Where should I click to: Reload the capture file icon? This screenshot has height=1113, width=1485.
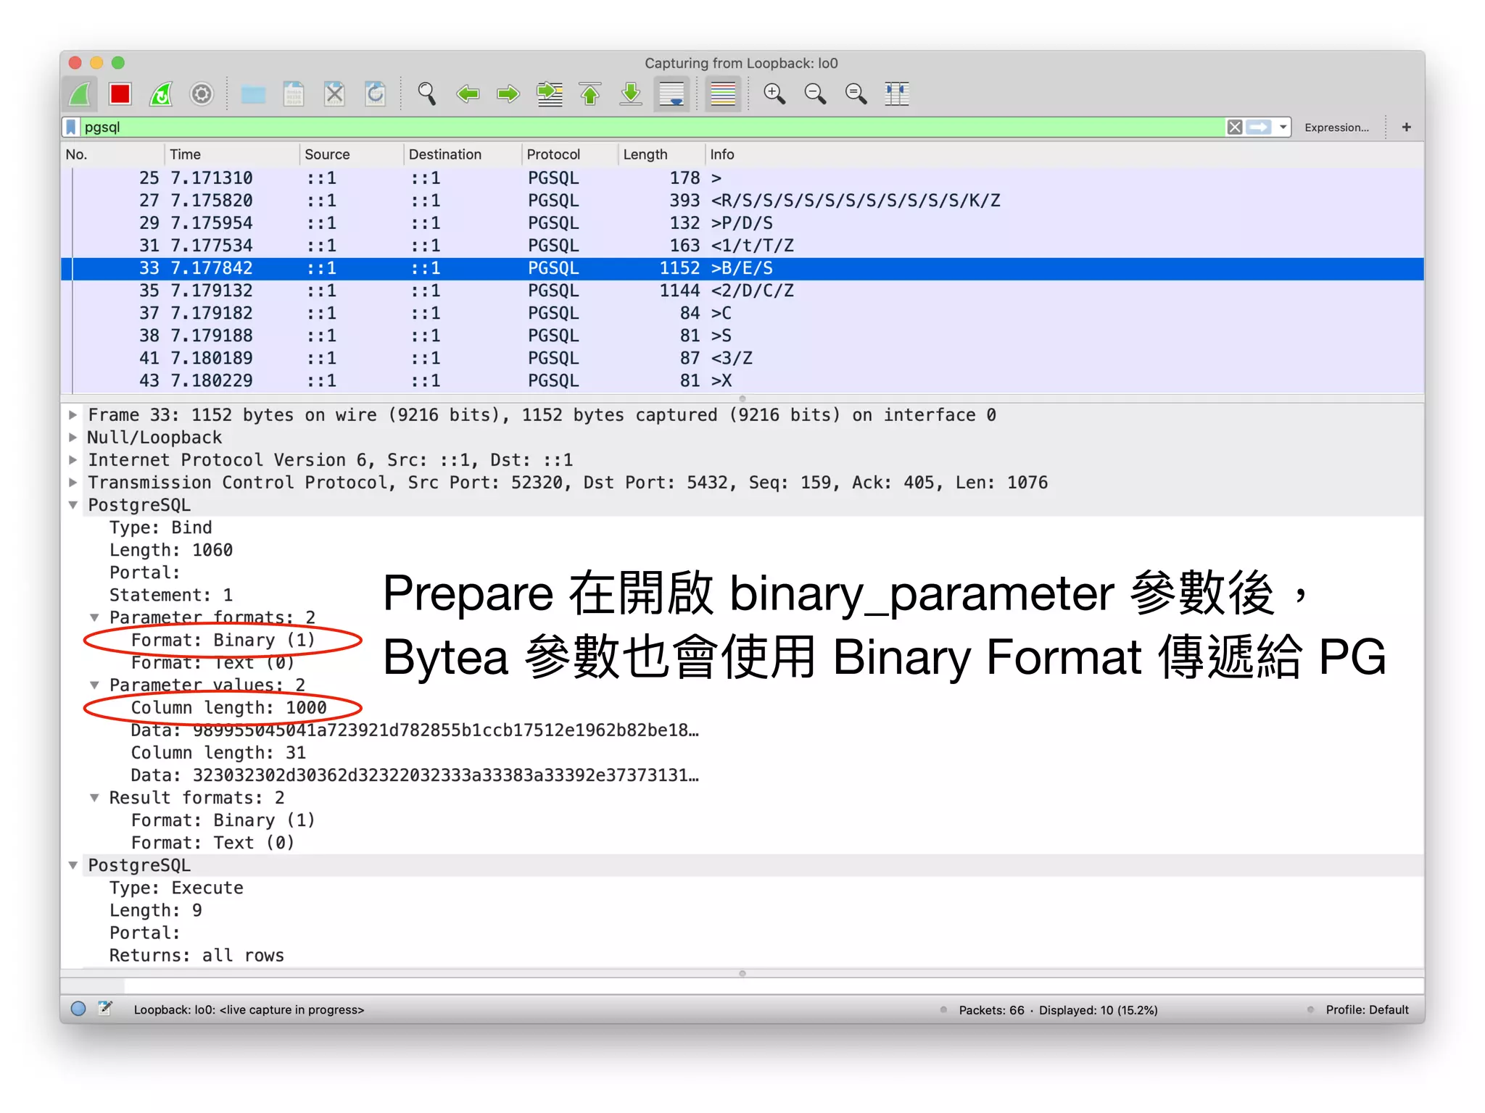(x=376, y=94)
